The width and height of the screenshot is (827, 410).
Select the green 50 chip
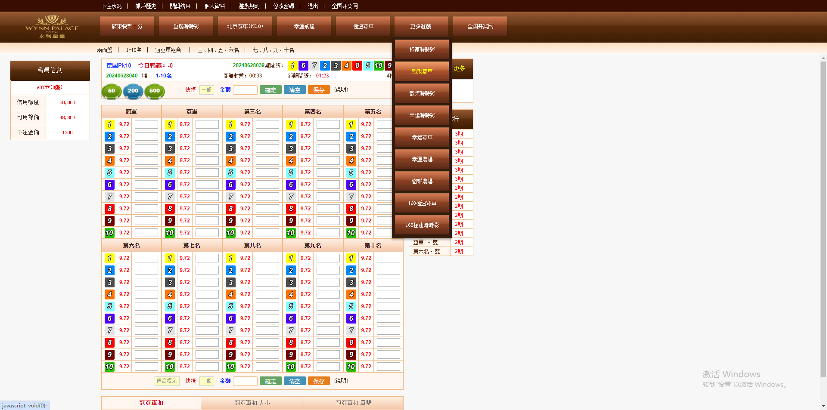pyautogui.click(x=112, y=91)
